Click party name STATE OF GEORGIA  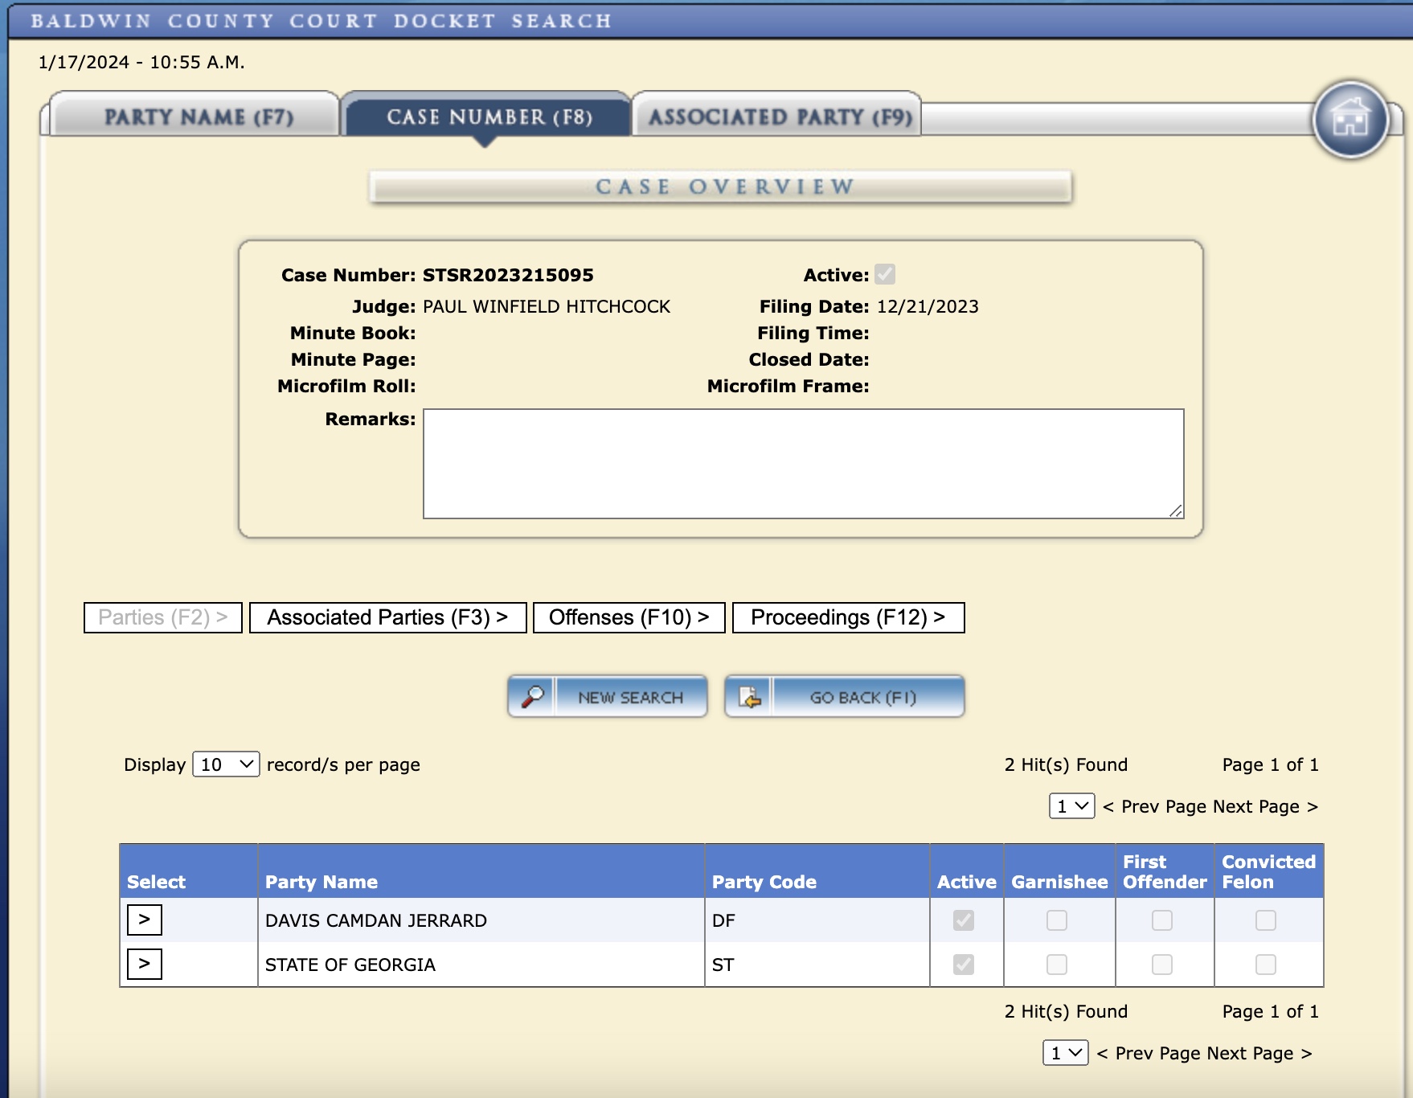point(350,965)
